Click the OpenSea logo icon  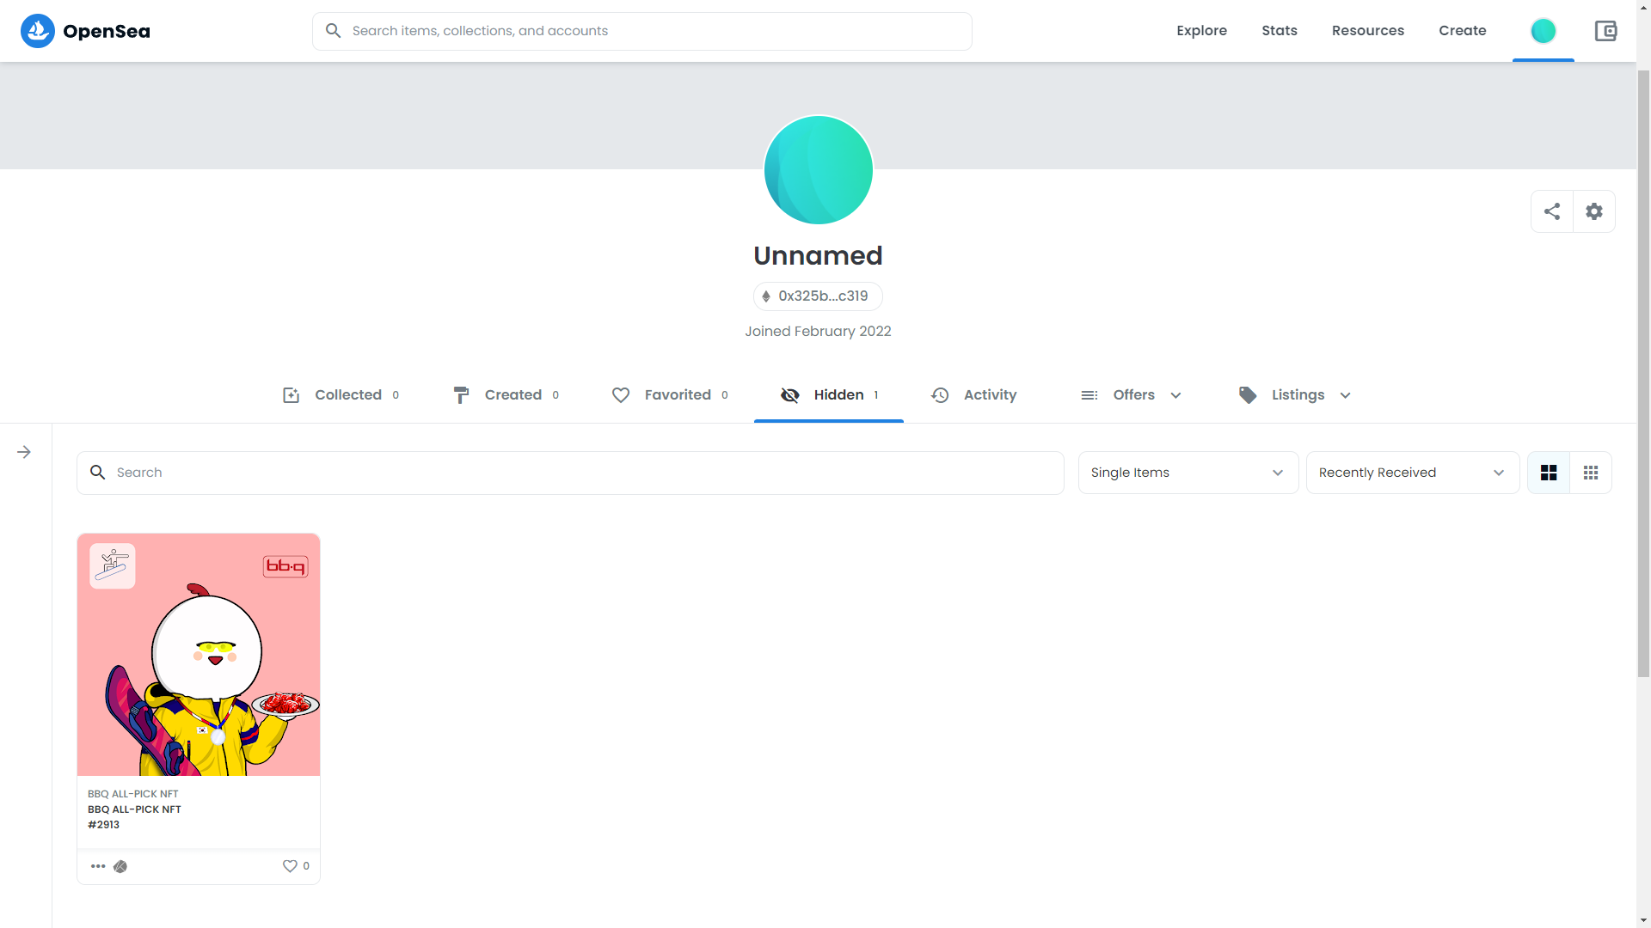coord(38,31)
